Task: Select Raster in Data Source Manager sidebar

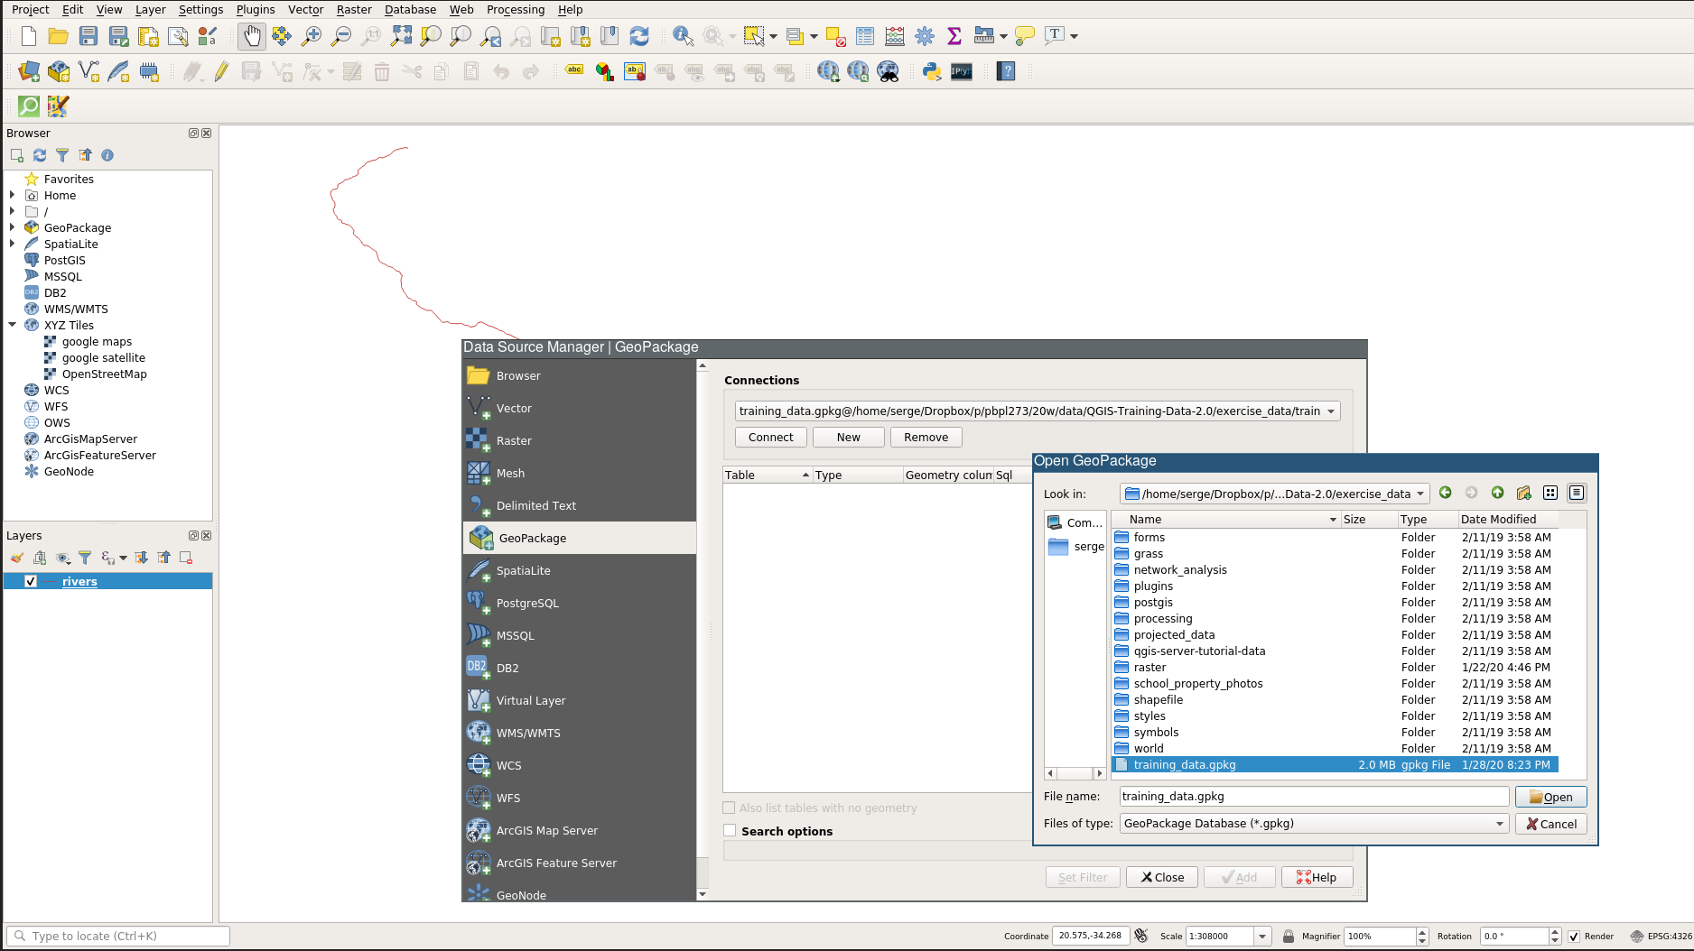Action: [514, 440]
